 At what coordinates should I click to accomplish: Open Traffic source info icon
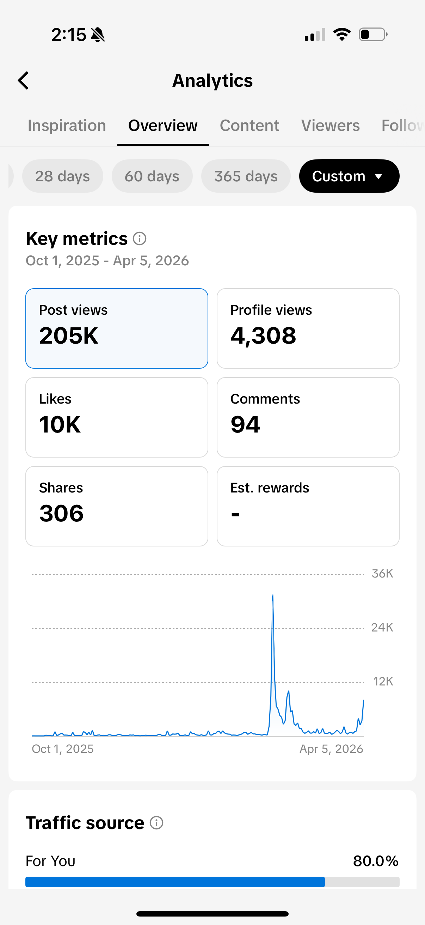click(x=156, y=822)
